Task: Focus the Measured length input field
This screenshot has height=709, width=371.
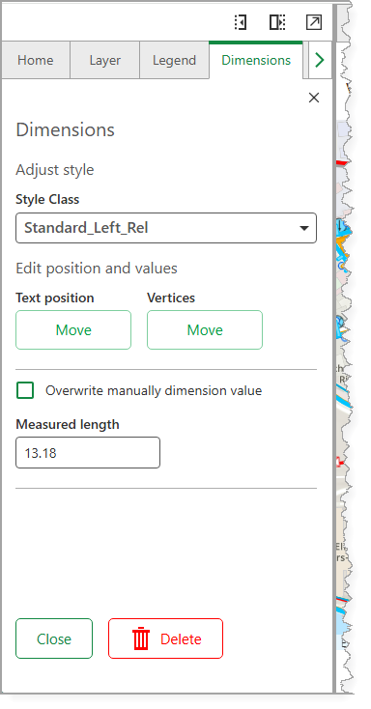Action: [x=88, y=453]
